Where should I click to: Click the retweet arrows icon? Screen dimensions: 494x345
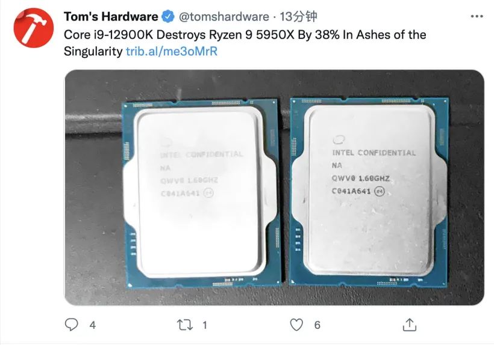pyautogui.click(x=184, y=325)
